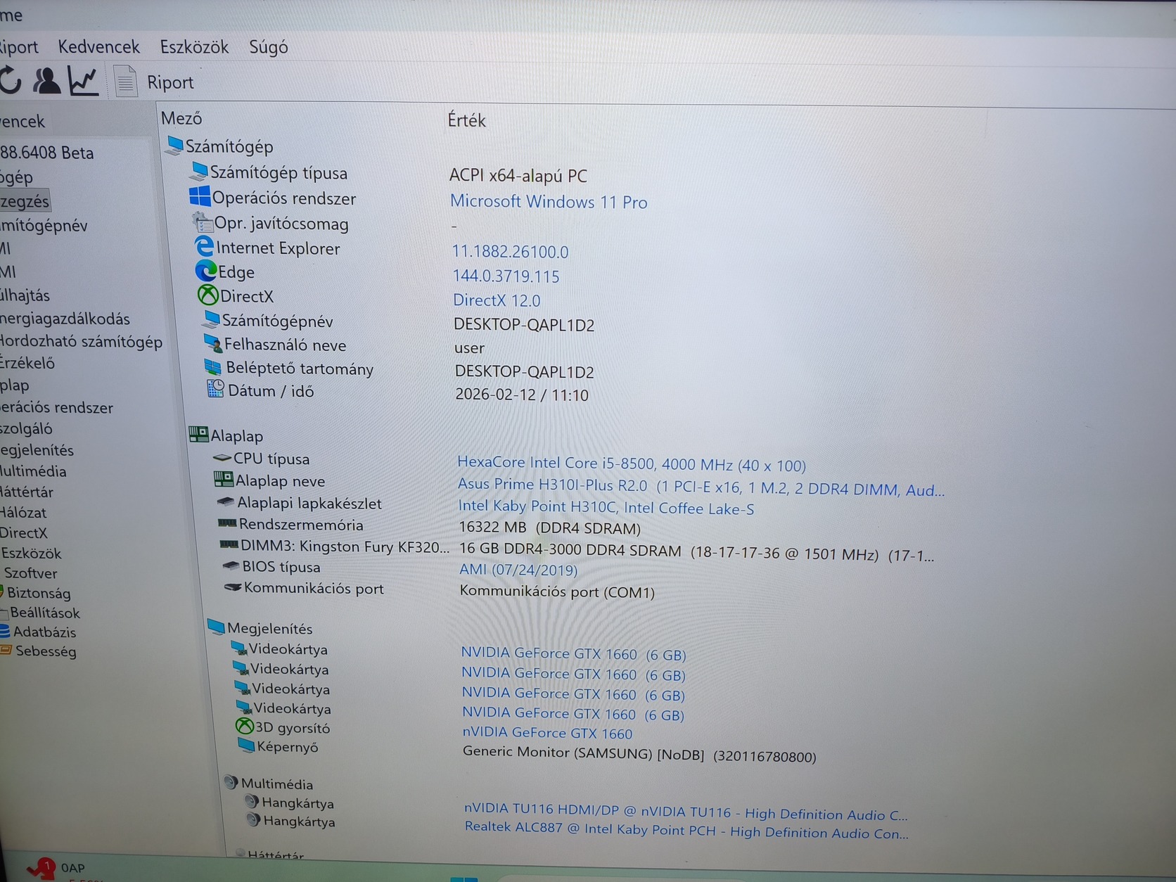The image size is (1176, 882).
Task: Open the Microsoft Windows 11 Pro link
Action: (549, 202)
